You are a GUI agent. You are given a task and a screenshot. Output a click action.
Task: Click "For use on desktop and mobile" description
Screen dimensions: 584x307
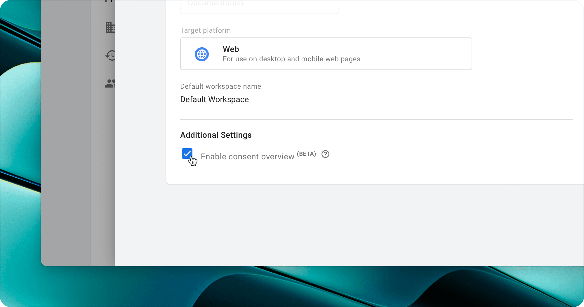pos(291,59)
